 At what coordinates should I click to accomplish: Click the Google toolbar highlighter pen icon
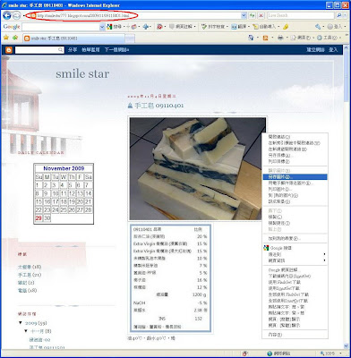coord(286,27)
